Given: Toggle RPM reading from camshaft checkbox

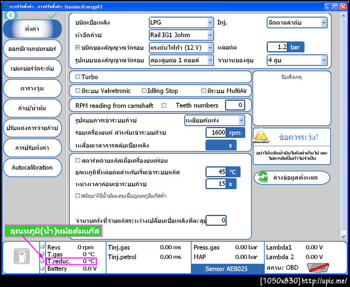Looking at the screenshot, I should (164, 105).
